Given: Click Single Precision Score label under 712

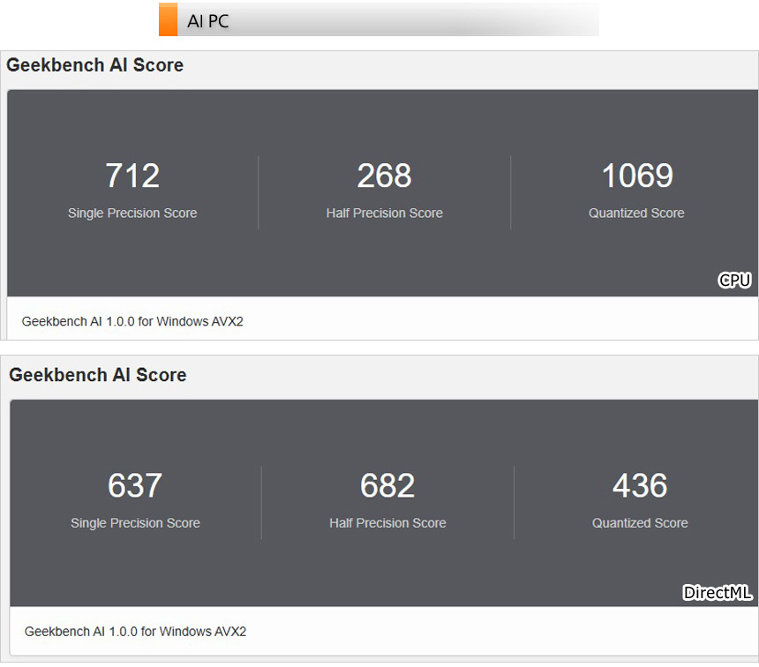Looking at the screenshot, I should (x=132, y=213).
